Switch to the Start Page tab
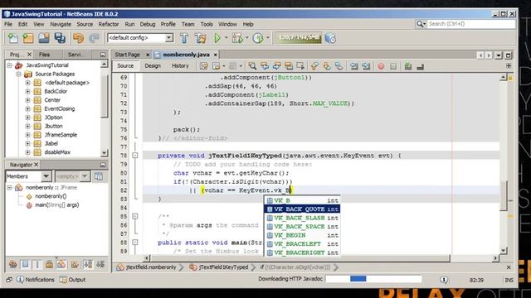Screen dimensions: 531x298 pos(127,55)
